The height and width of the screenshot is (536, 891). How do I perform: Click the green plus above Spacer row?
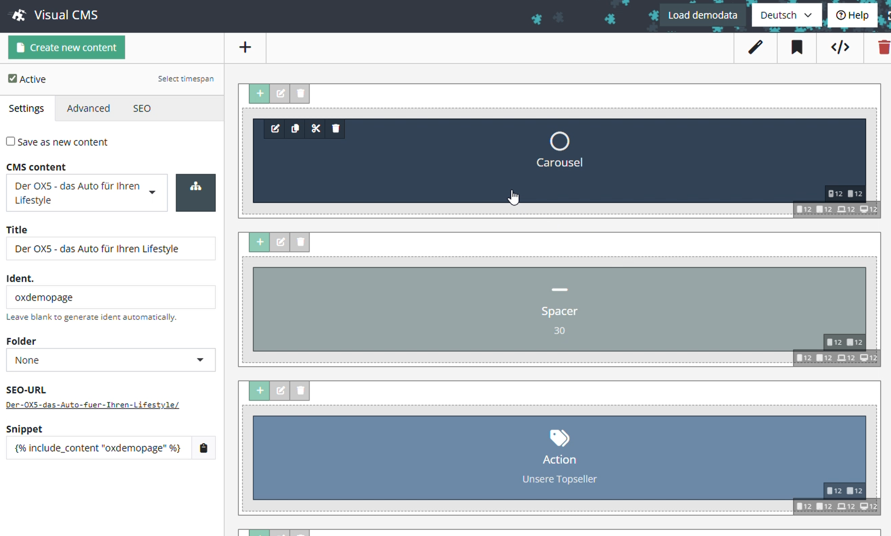[x=260, y=242]
